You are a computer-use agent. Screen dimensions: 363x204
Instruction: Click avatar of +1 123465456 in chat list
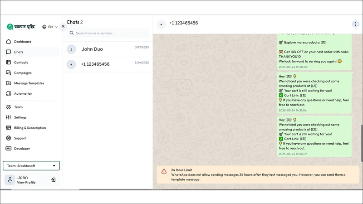(x=71, y=64)
